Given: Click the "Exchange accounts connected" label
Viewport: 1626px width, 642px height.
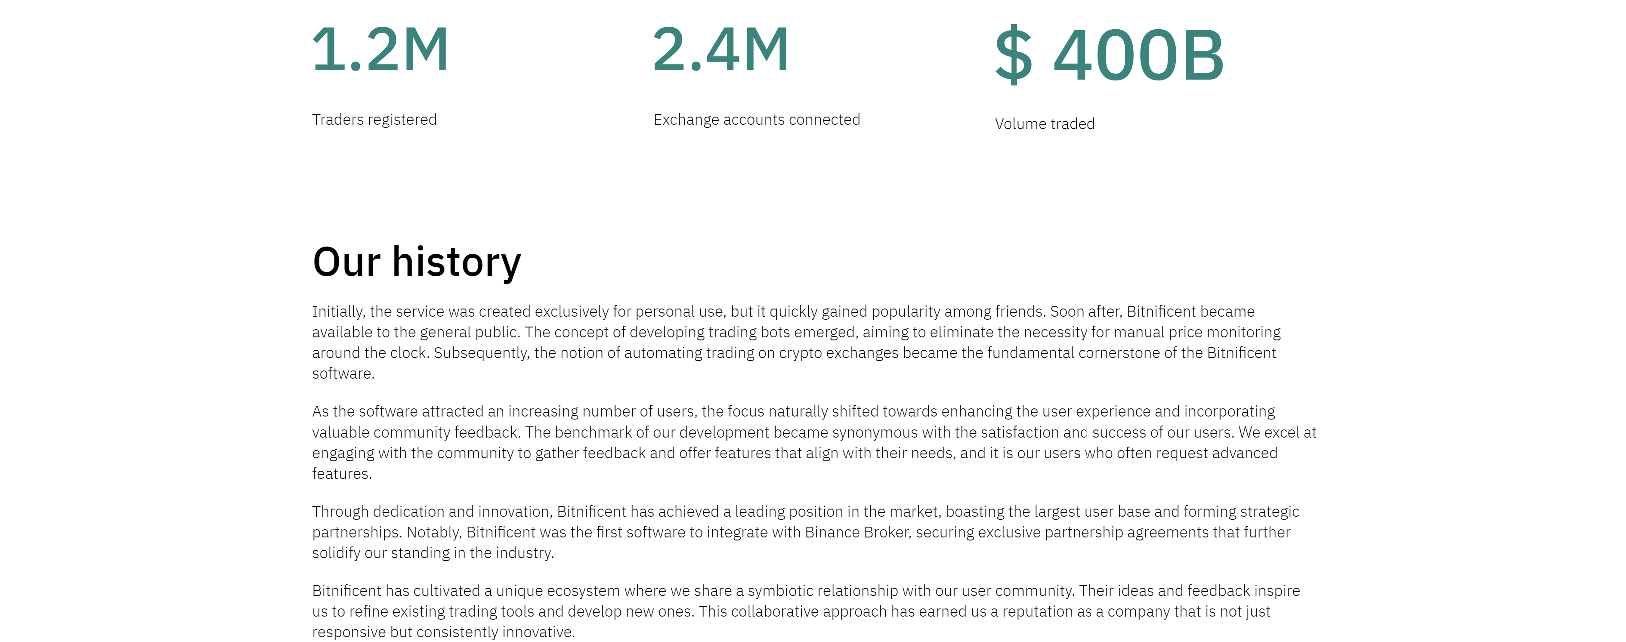Looking at the screenshot, I should click(x=756, y=120).
